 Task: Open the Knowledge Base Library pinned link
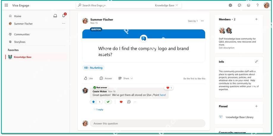(239, 117)
